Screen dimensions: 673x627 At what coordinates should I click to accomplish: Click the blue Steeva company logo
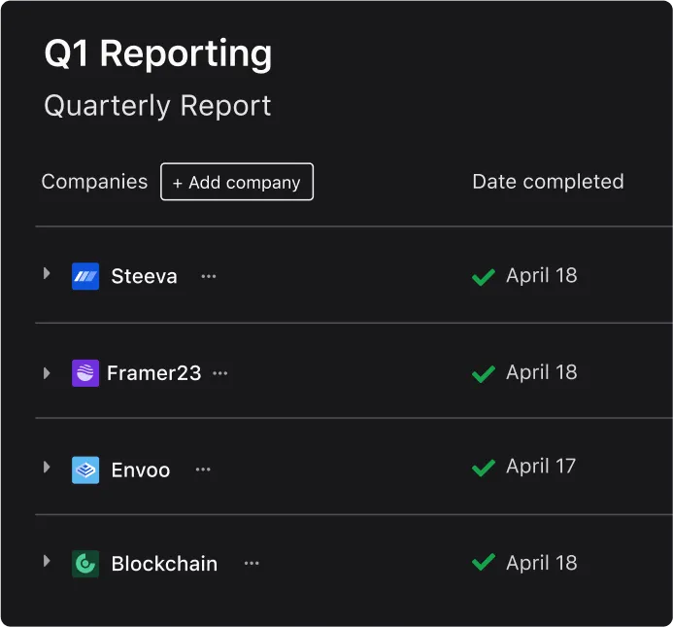(85, 276)
